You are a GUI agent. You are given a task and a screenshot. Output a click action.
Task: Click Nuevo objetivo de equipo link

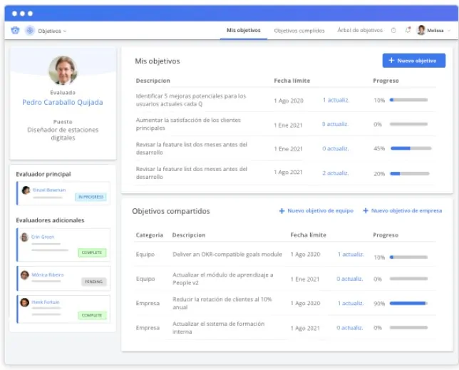[316, 211]
